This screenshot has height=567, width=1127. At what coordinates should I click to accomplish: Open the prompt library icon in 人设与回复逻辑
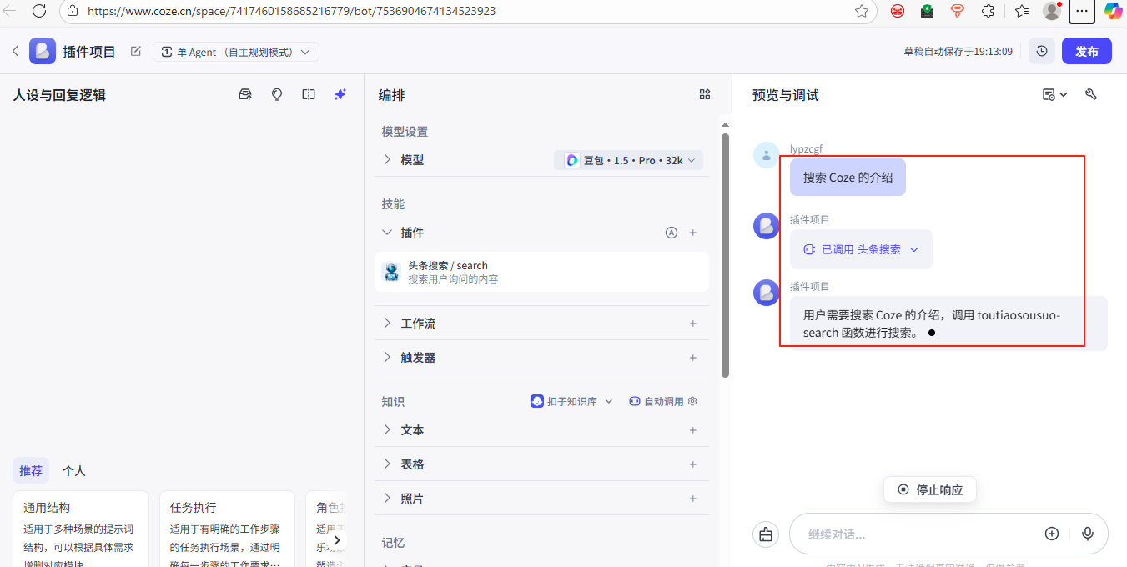(245, 95)
